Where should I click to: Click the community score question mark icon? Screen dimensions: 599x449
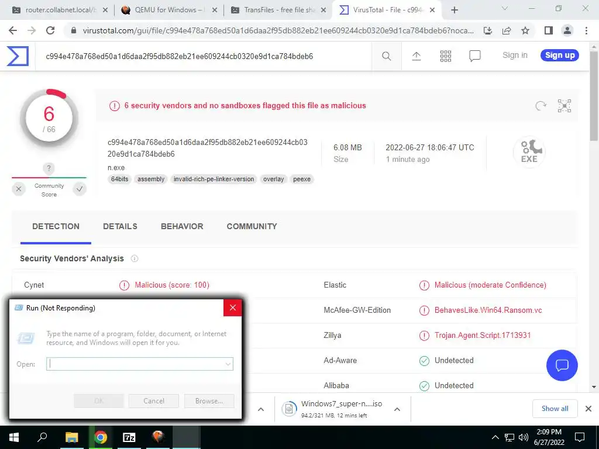[49, 168]
